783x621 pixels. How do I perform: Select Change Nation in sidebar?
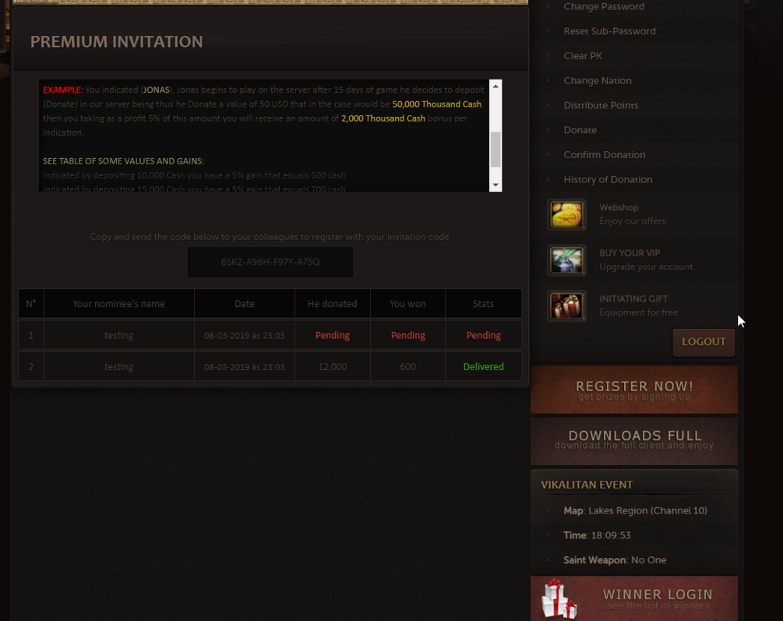click(598, 80)
